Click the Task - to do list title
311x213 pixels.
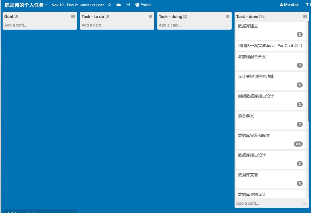(x=92, y=17)
